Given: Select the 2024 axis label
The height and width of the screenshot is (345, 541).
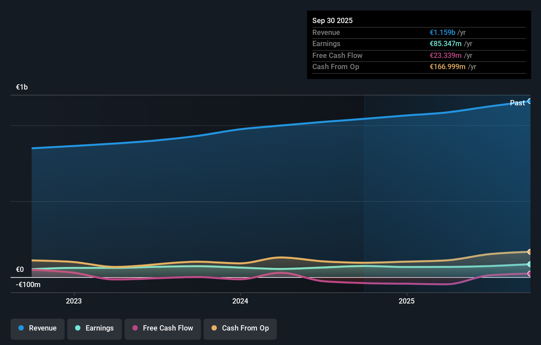Looking at the screenshot, I should pyautogui.click(x=240, y=301).
